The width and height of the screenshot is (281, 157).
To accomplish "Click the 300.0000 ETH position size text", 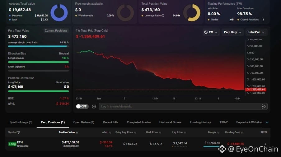I will coord(71,146).
